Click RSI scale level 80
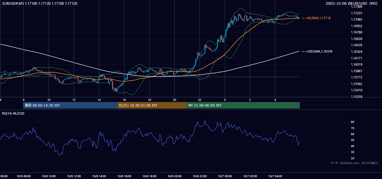Image resolution: width=382 pixels, height=179 pixels. [x=353, y=122]
